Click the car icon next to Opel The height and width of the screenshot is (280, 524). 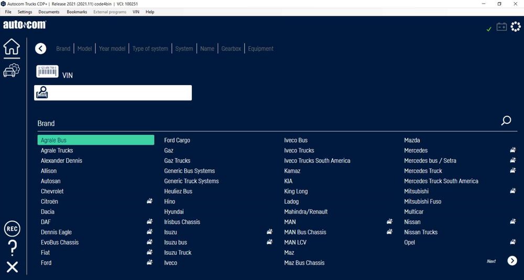[x=513, y=242]
